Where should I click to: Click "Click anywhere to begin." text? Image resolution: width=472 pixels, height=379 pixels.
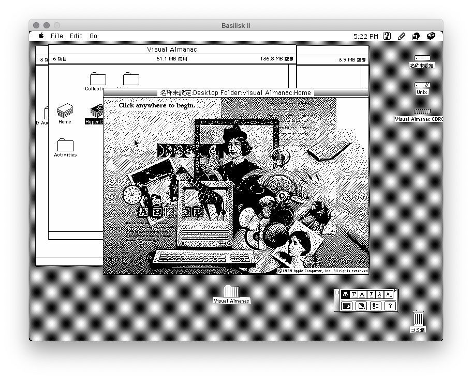pos(157,105)
